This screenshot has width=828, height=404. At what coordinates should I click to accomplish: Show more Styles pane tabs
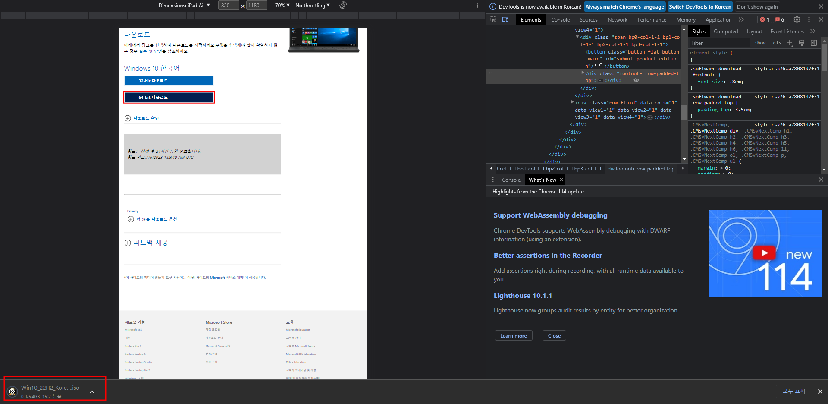click(813, 31)
